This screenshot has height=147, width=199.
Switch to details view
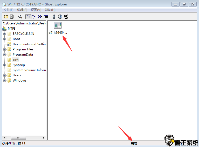point(46,17)
